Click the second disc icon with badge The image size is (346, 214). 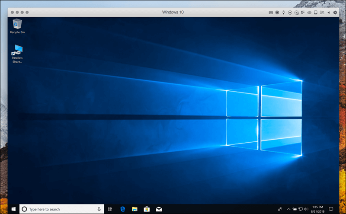coord(297,13)
